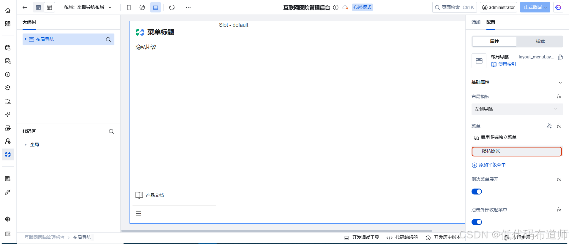This screenshot has height=244, width=569.
Task: Open the AI sparkle icon in sidebar
Action: pyautogui.click(x=8, y=114)
